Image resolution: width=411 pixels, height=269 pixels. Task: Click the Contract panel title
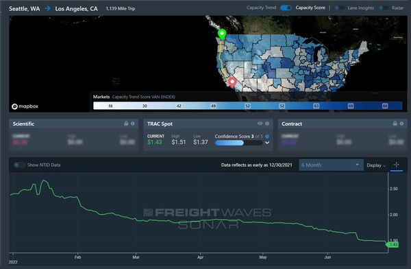[x=292, y=124]
